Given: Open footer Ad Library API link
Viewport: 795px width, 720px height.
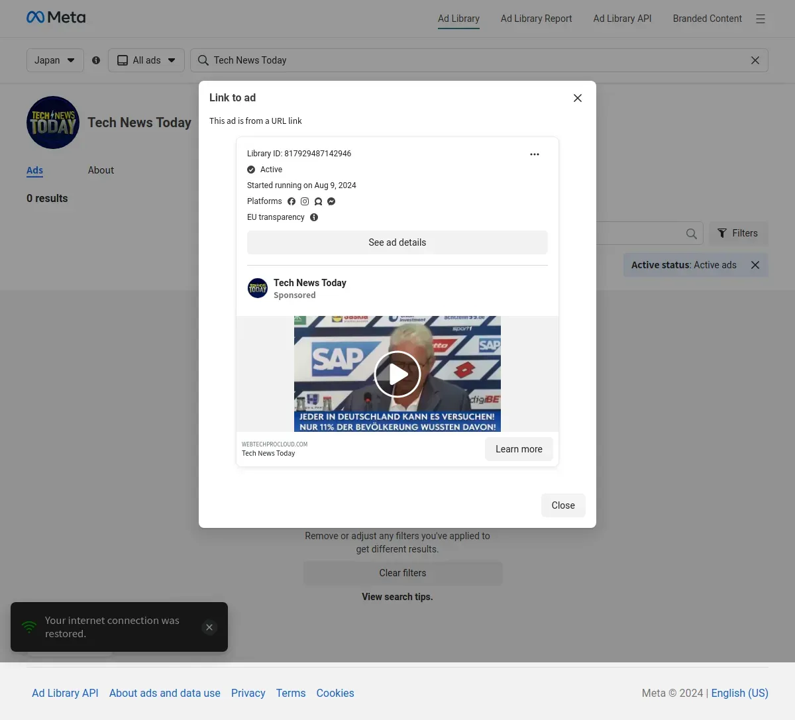Looking at the screenshot, I should [x=65, y=693].
